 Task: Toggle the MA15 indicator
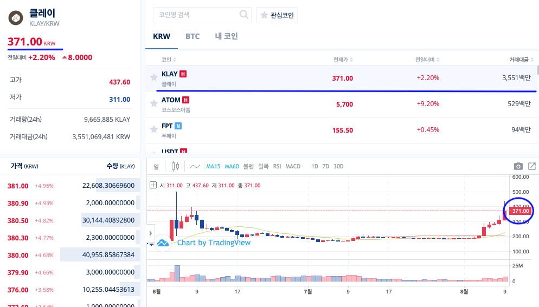[x=213, y=166]
